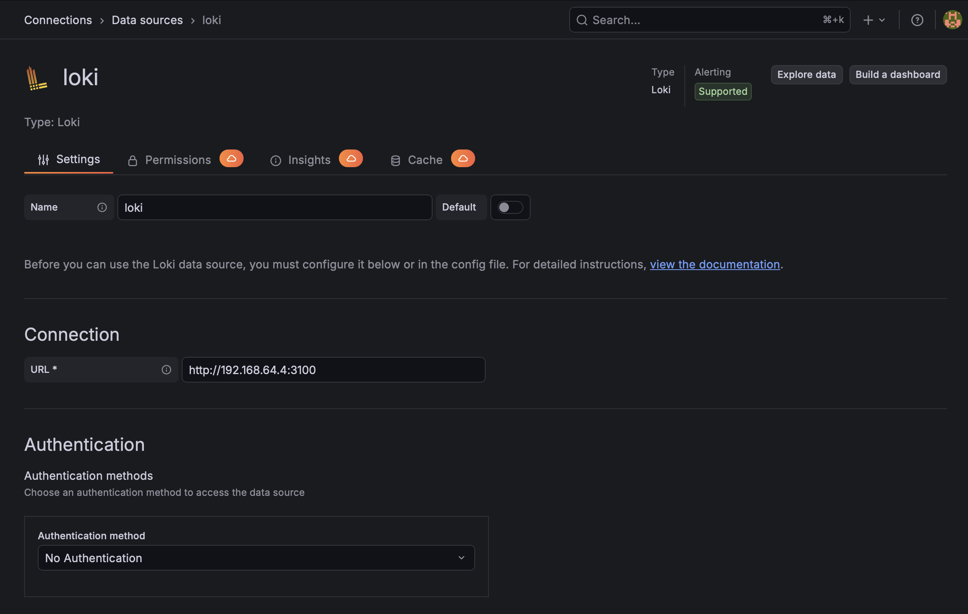The width and height of the screenshot is (968, 614).
Task: Click the Alerting label in header
Action: [x=713, y=72]
